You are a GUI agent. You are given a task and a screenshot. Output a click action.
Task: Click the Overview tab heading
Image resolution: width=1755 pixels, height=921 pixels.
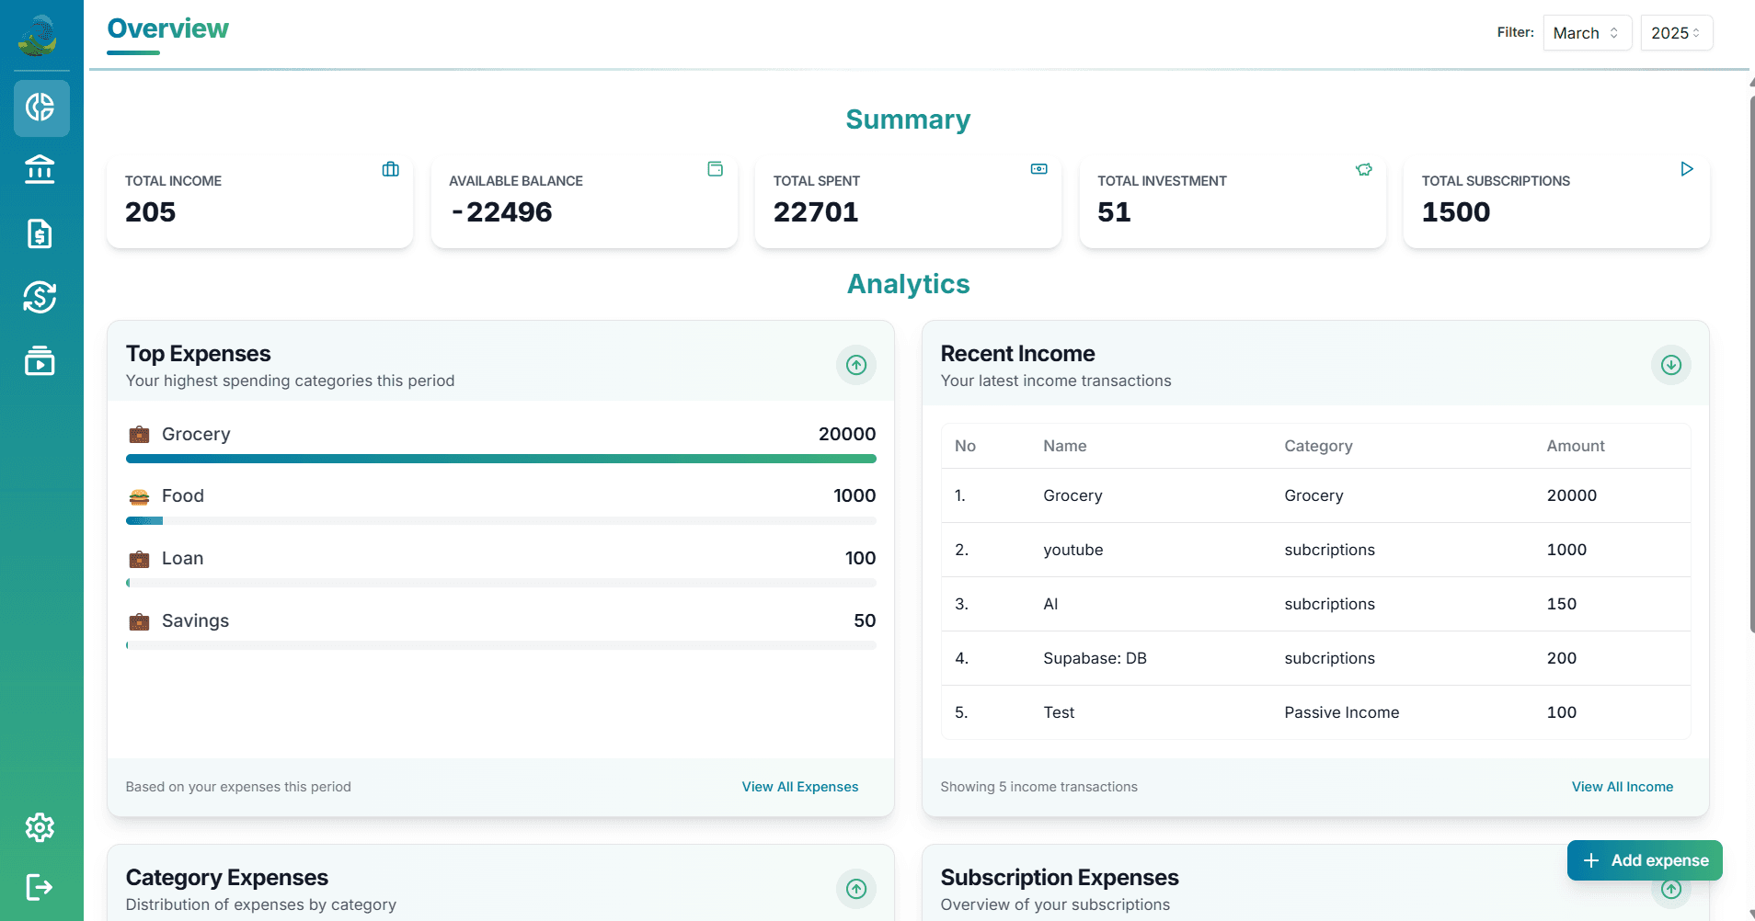(167, 29)
